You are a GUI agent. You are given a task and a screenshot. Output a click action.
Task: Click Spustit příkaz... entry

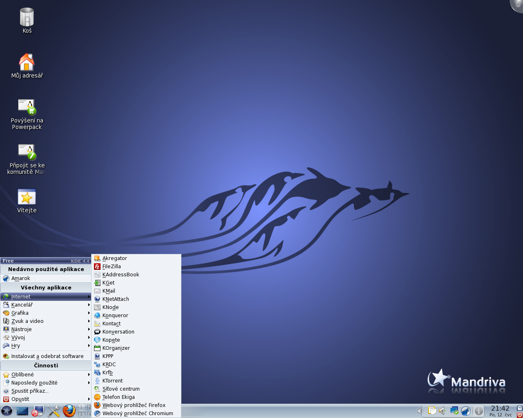coord(46,391)
